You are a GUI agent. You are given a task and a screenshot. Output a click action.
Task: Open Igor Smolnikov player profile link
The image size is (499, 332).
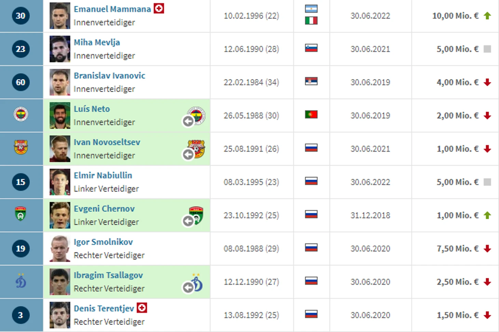pos(103,242)
